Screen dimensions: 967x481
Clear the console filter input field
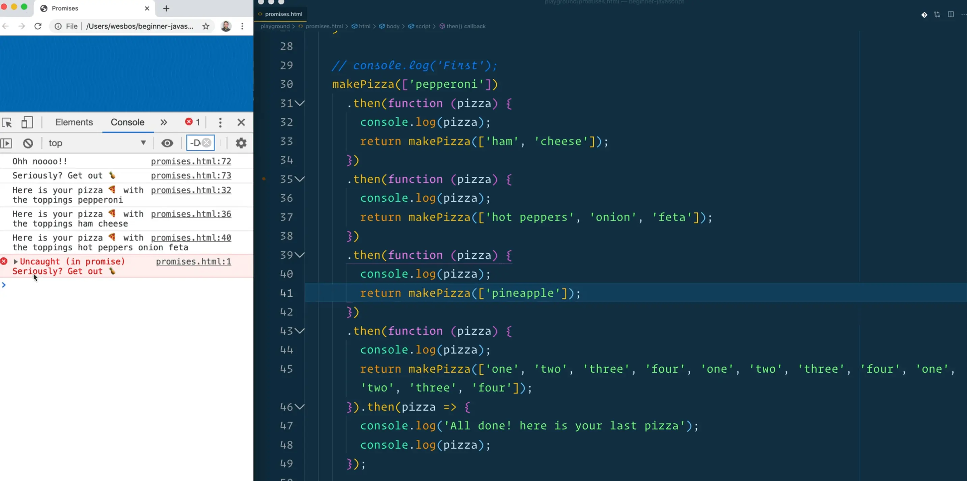tap(206, 143)
